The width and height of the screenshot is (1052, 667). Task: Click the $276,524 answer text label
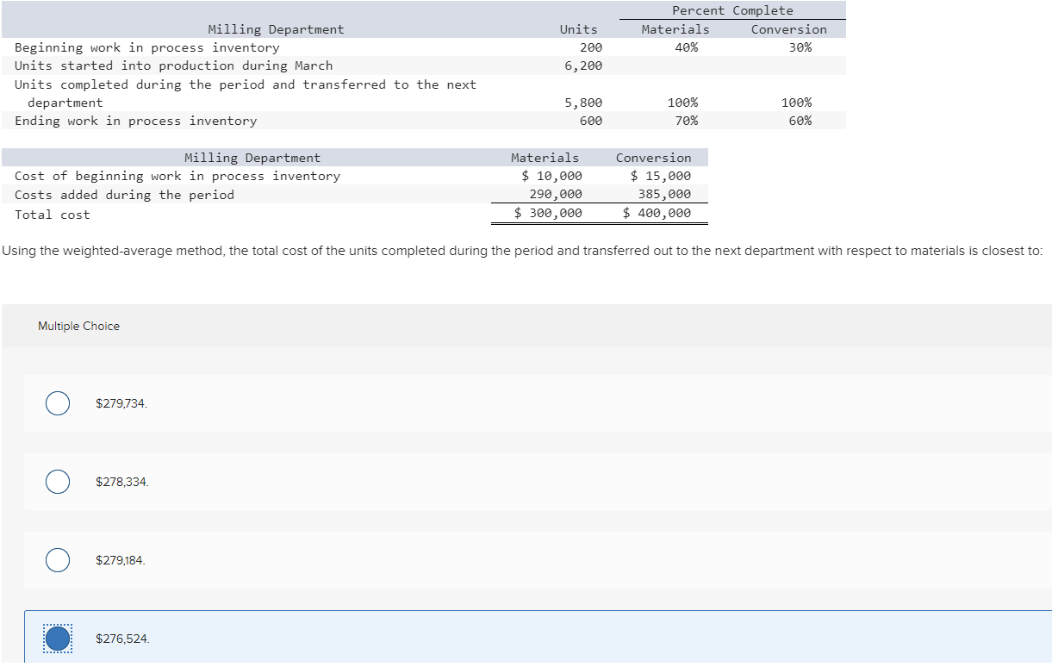point(122,638)
